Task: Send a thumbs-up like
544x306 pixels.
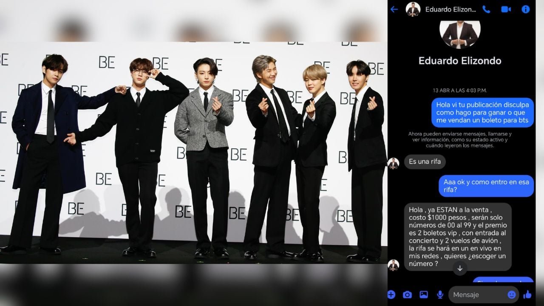Action: pyautogui.click(x=527, y=295)
